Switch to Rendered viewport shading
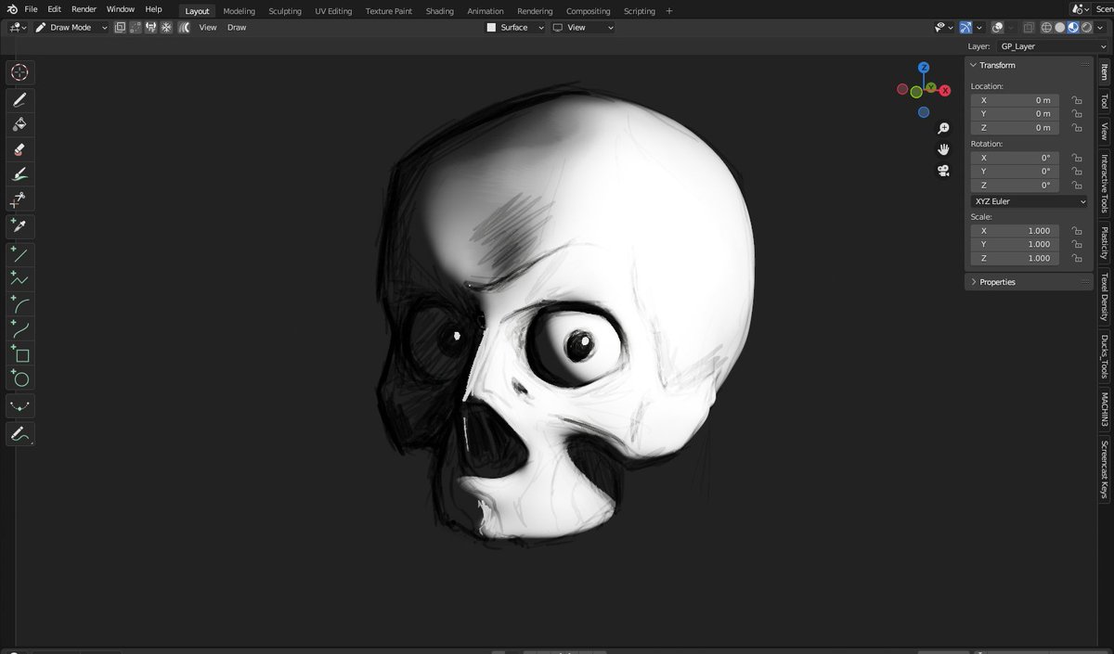 (x=1086, y=28)
